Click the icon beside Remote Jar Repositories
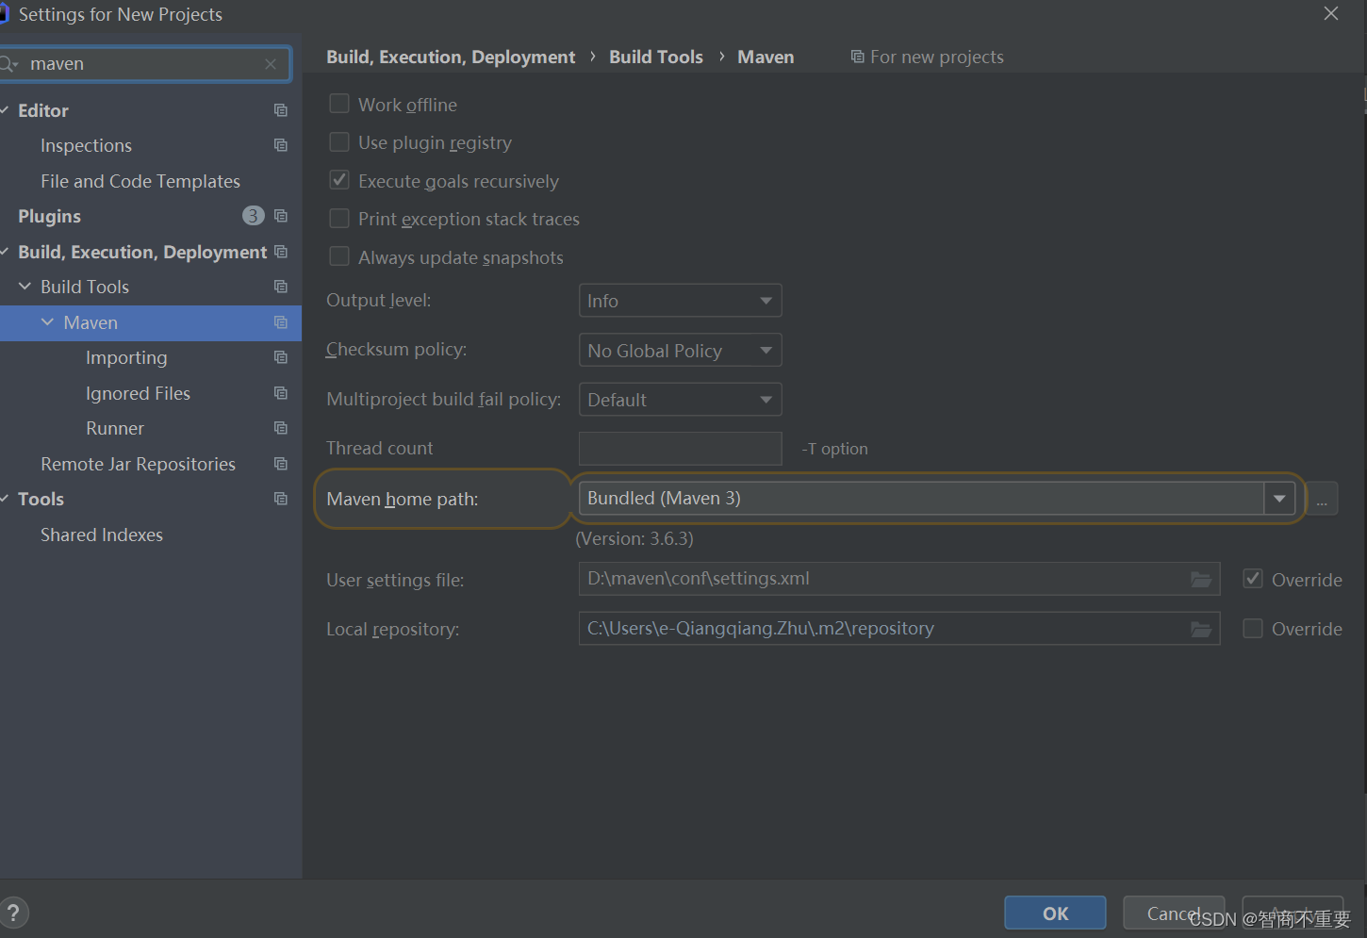Image resolution: width=1367 pixels, height=938 pixels. point(280,464)
